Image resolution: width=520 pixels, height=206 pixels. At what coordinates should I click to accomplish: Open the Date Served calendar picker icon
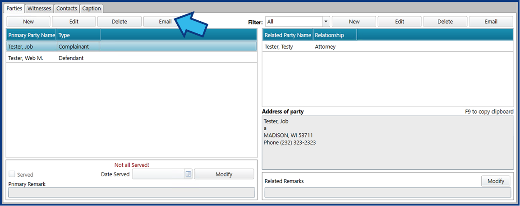point(189,174)
